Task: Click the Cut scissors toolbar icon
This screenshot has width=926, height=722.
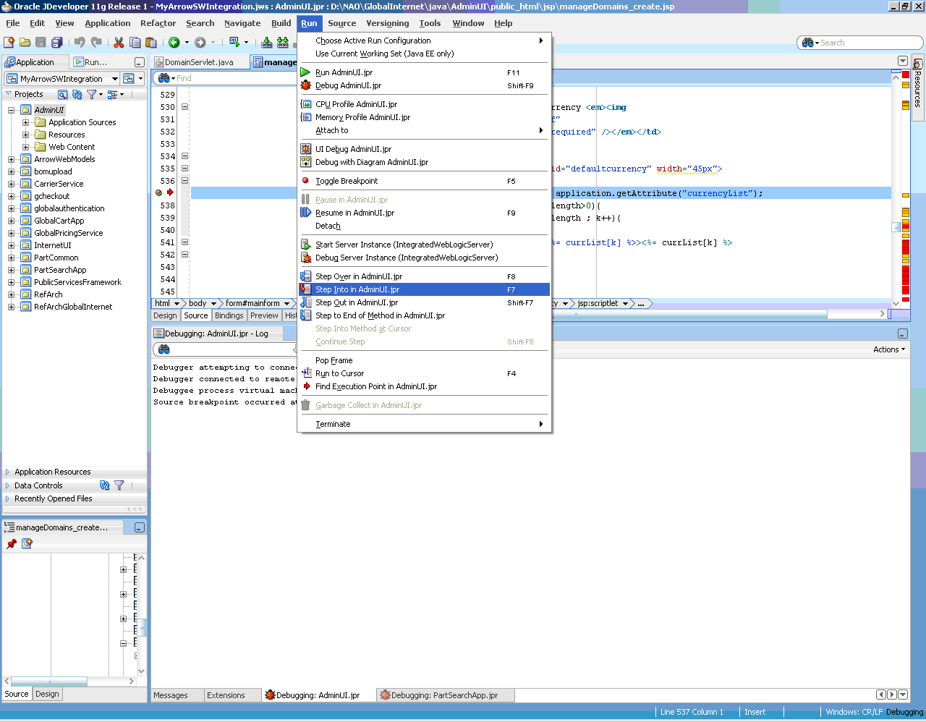Action: 119,43
